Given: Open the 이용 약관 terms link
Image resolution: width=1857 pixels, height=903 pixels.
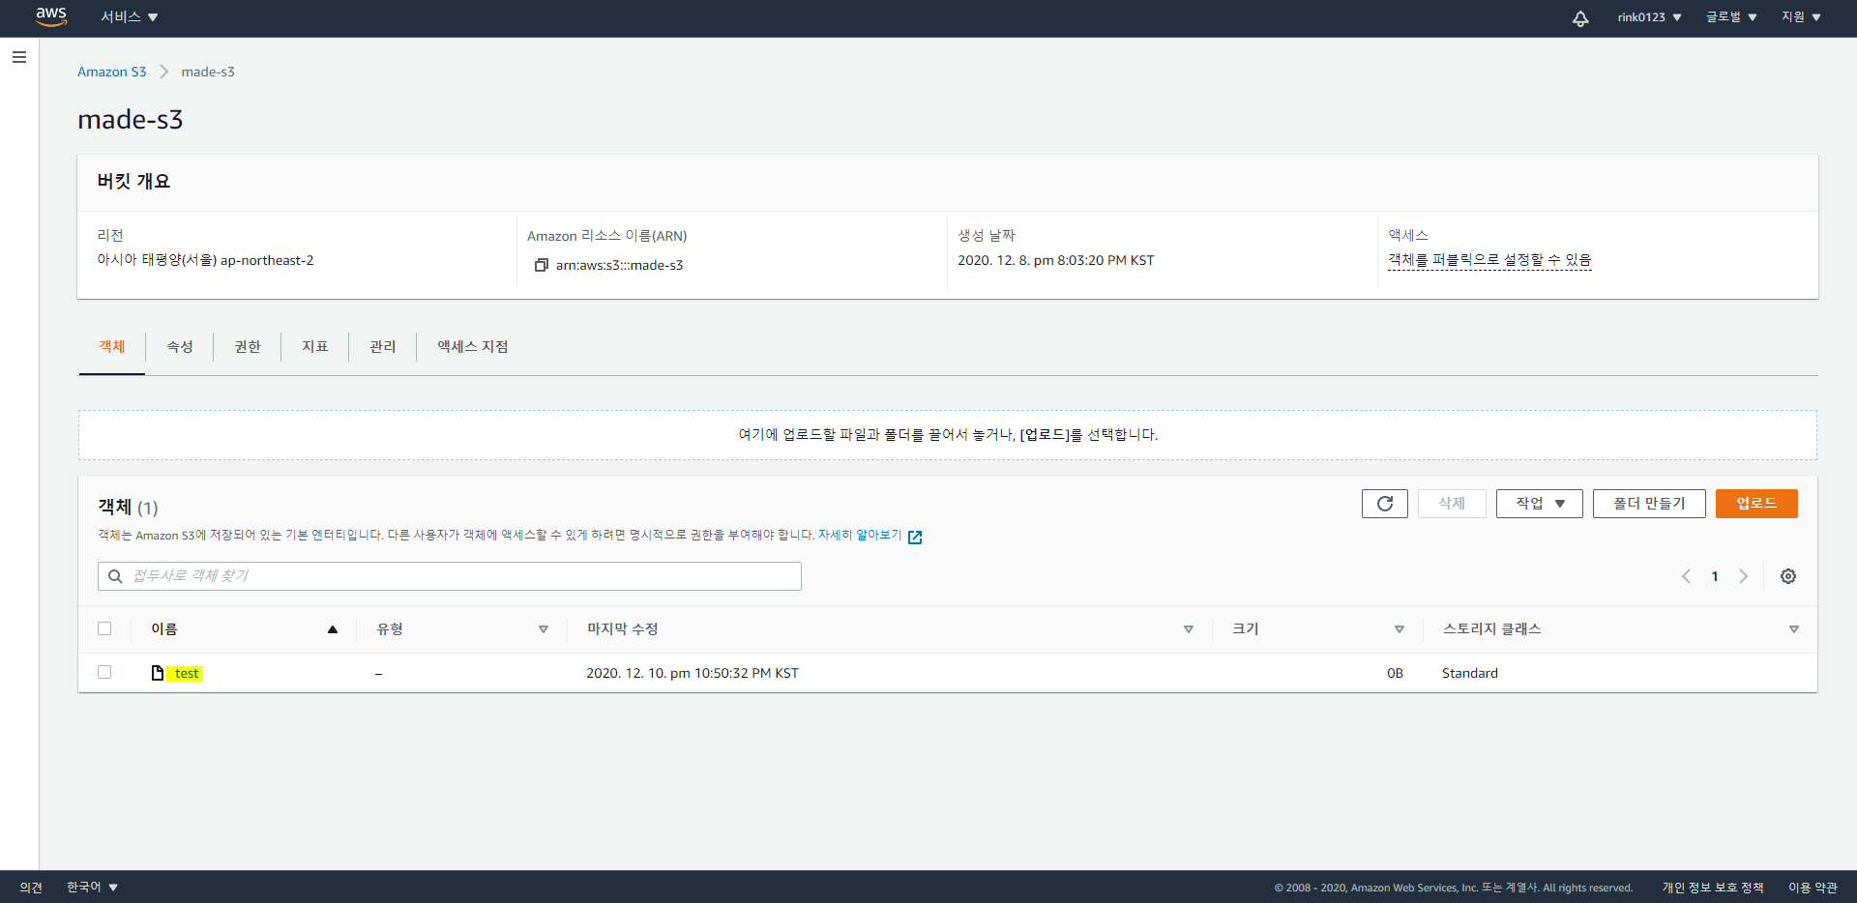Looking at the screenshot, I should coord(1813,887).
